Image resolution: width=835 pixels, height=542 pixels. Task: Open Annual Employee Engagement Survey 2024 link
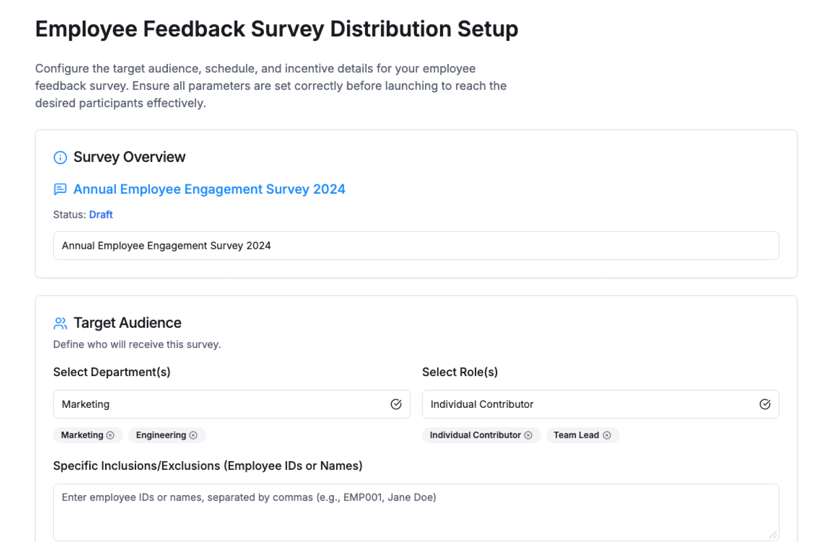(209, 189)
